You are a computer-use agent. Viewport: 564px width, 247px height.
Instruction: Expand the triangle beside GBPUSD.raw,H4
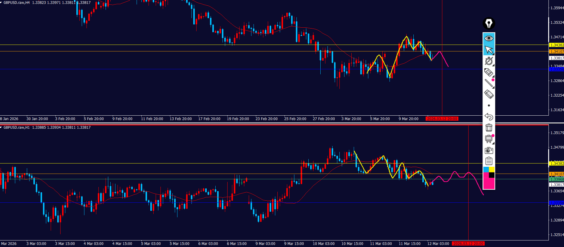click(x=1, y=2)
